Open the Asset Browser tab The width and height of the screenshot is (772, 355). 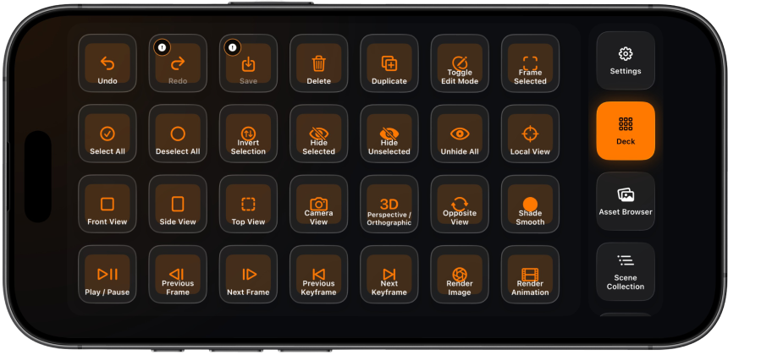[626, 201]
